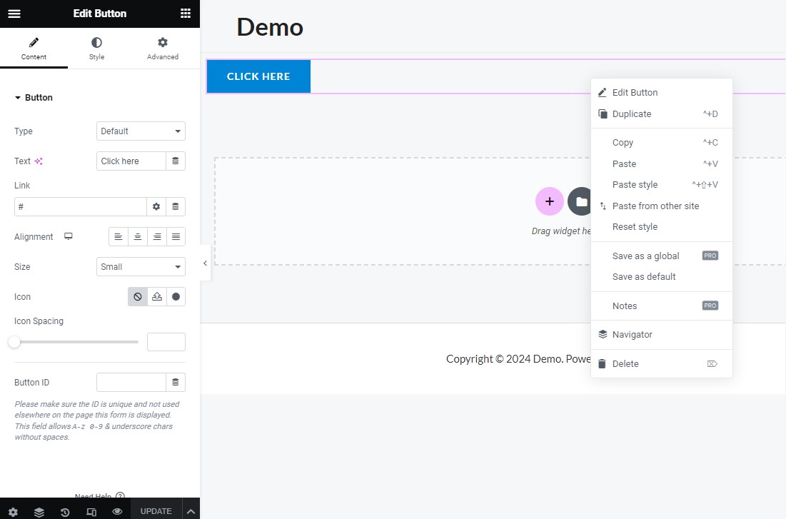Screen dimensions: 786x519
Task: Align button right
Action: click(157, 237)
